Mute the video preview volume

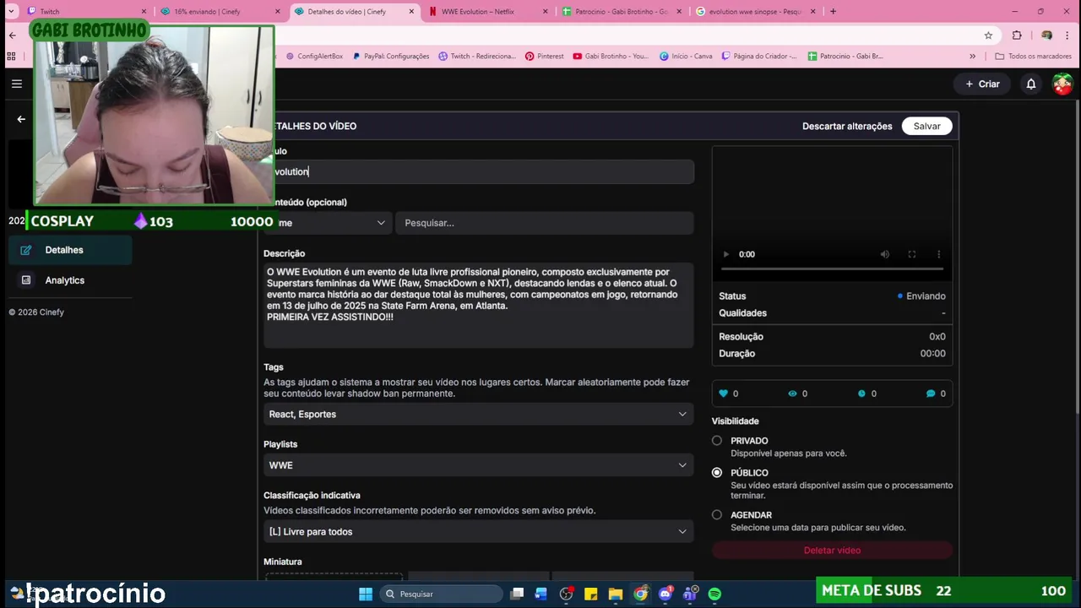coord(885,254)
